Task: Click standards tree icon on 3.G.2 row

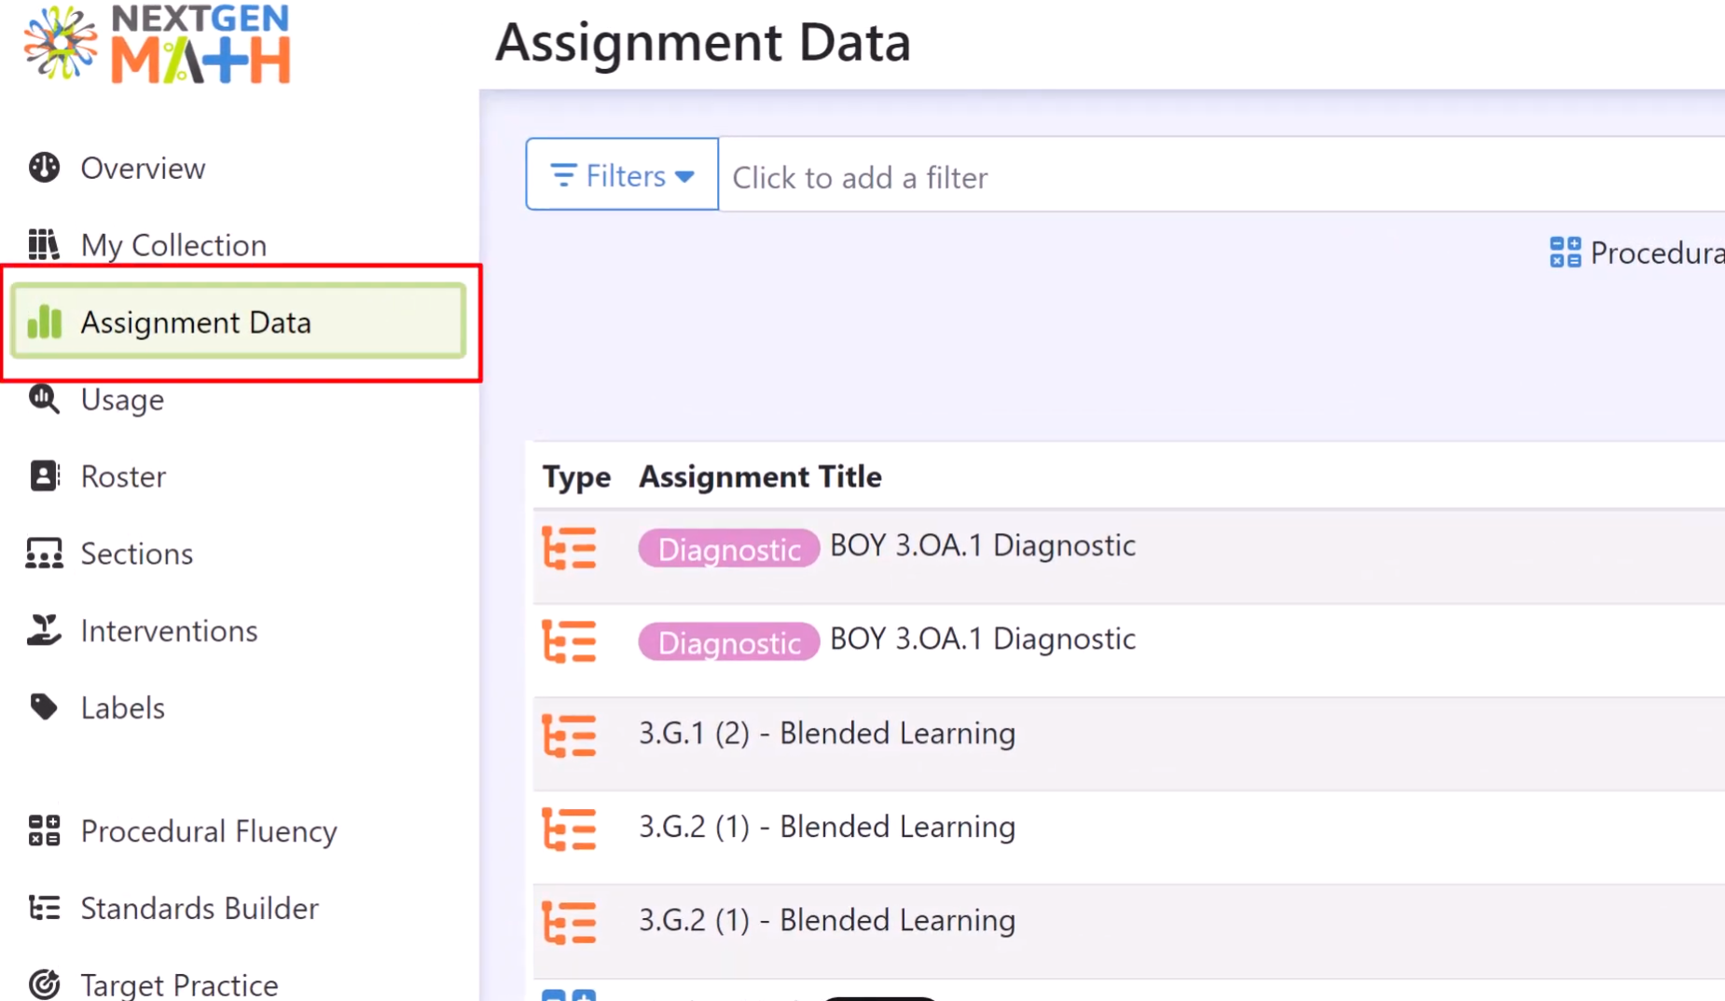Action: click(569, 829)
